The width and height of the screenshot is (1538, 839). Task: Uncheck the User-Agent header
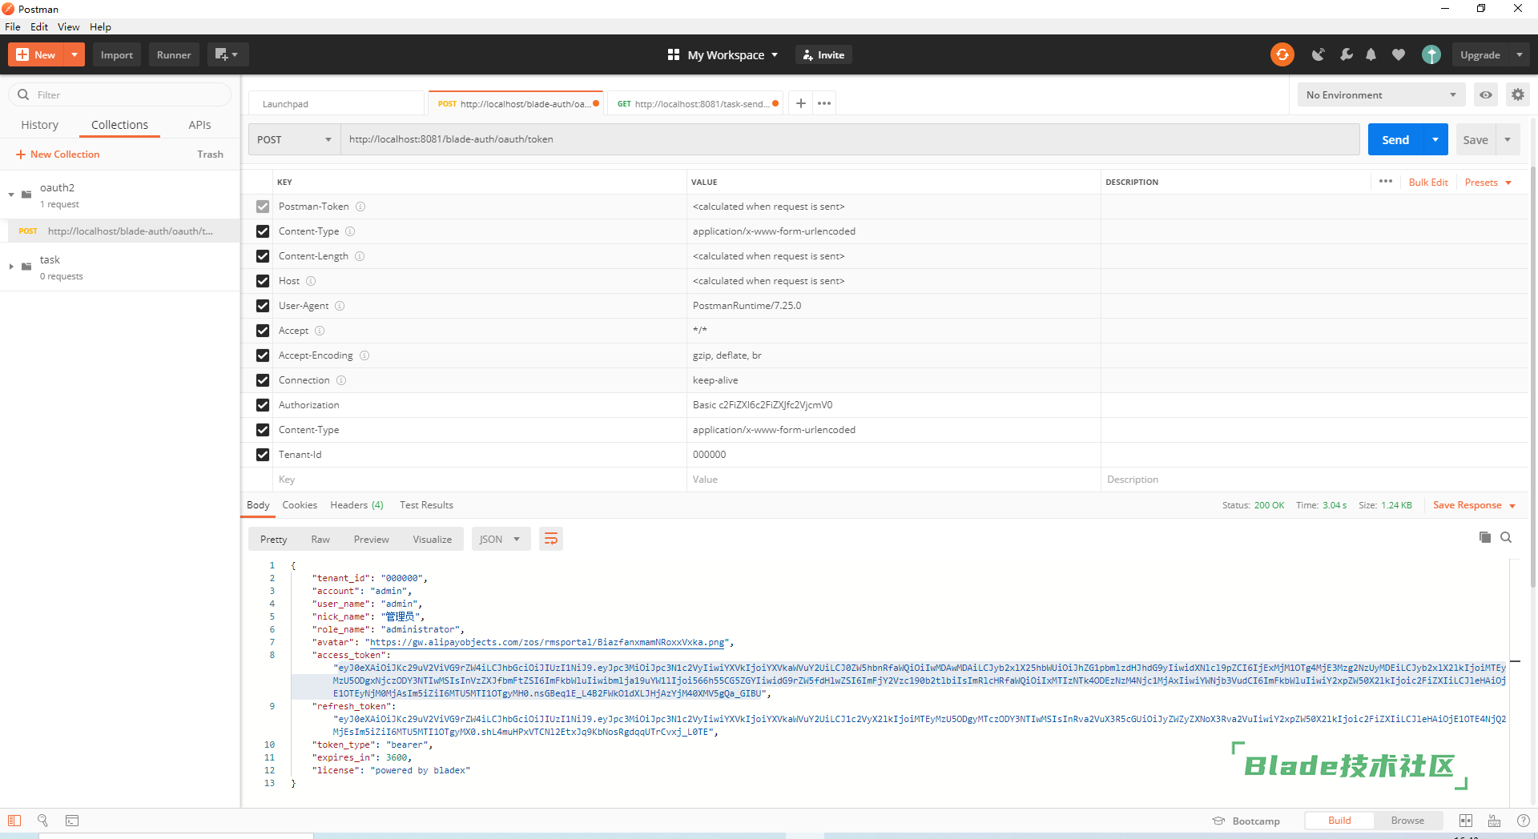click(263, 306)
